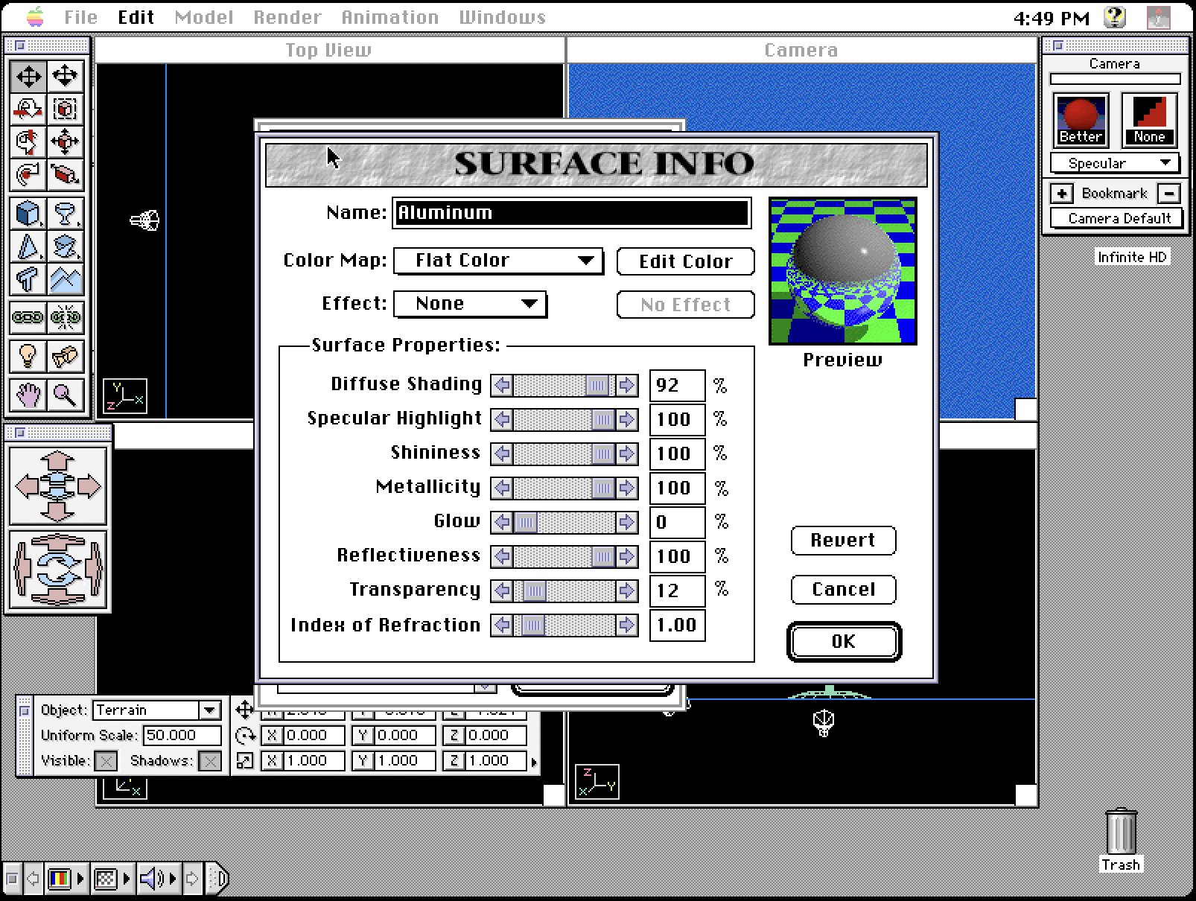The width and height of the screenshot is (1196, 901).
Task: Open the Color Map dropdown
Action: (497, 261)
